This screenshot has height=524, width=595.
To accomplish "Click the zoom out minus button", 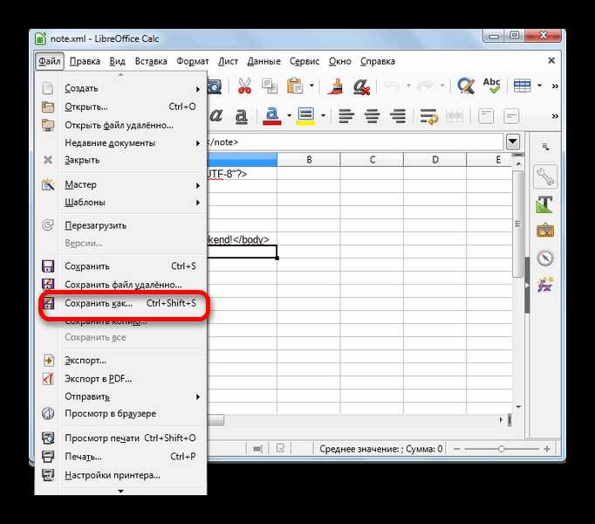I will pos(457,449).
